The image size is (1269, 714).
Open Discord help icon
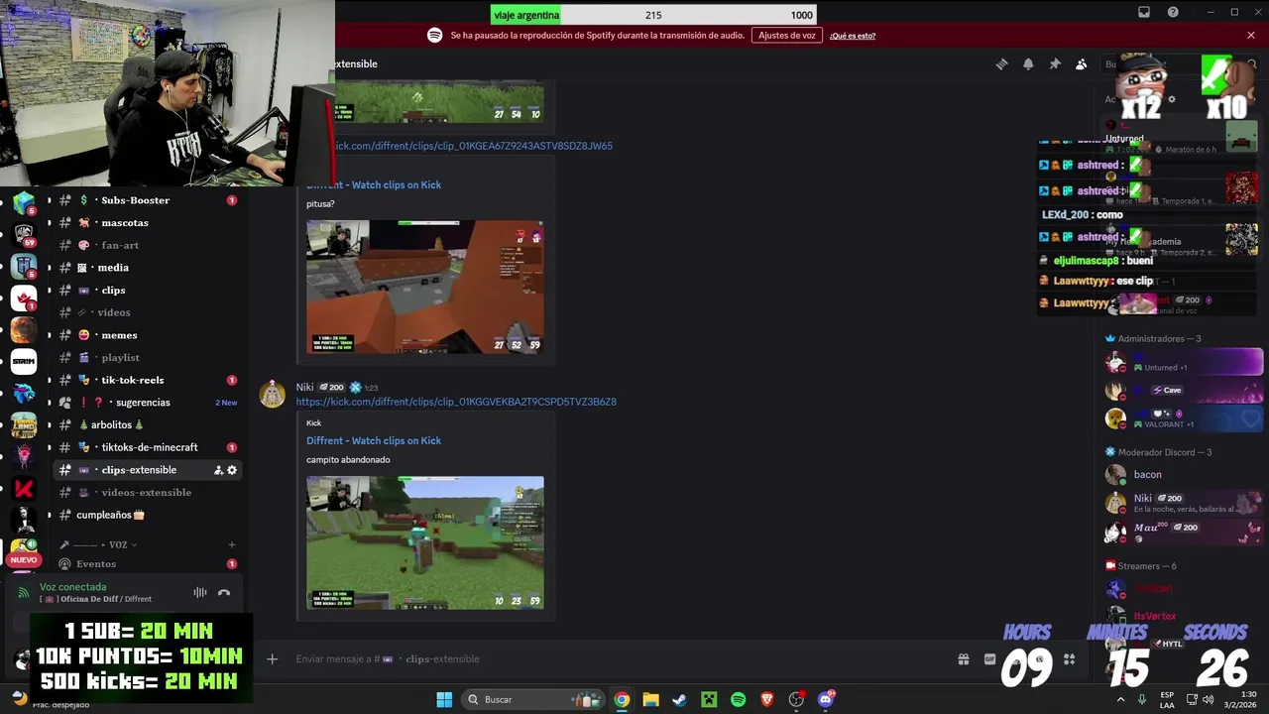click(1174, 12)
